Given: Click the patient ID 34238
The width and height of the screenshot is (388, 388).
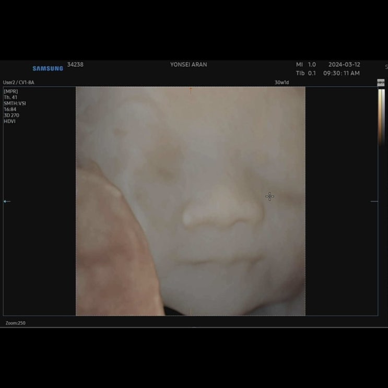Looking at the screenshot, I should [75, 65].
